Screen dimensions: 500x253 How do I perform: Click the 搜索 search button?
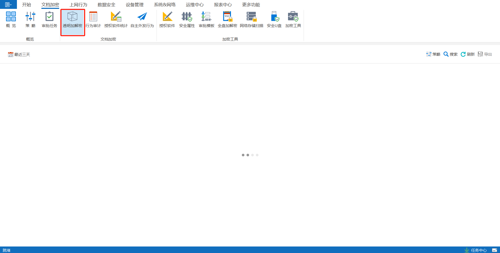[451, 54]
